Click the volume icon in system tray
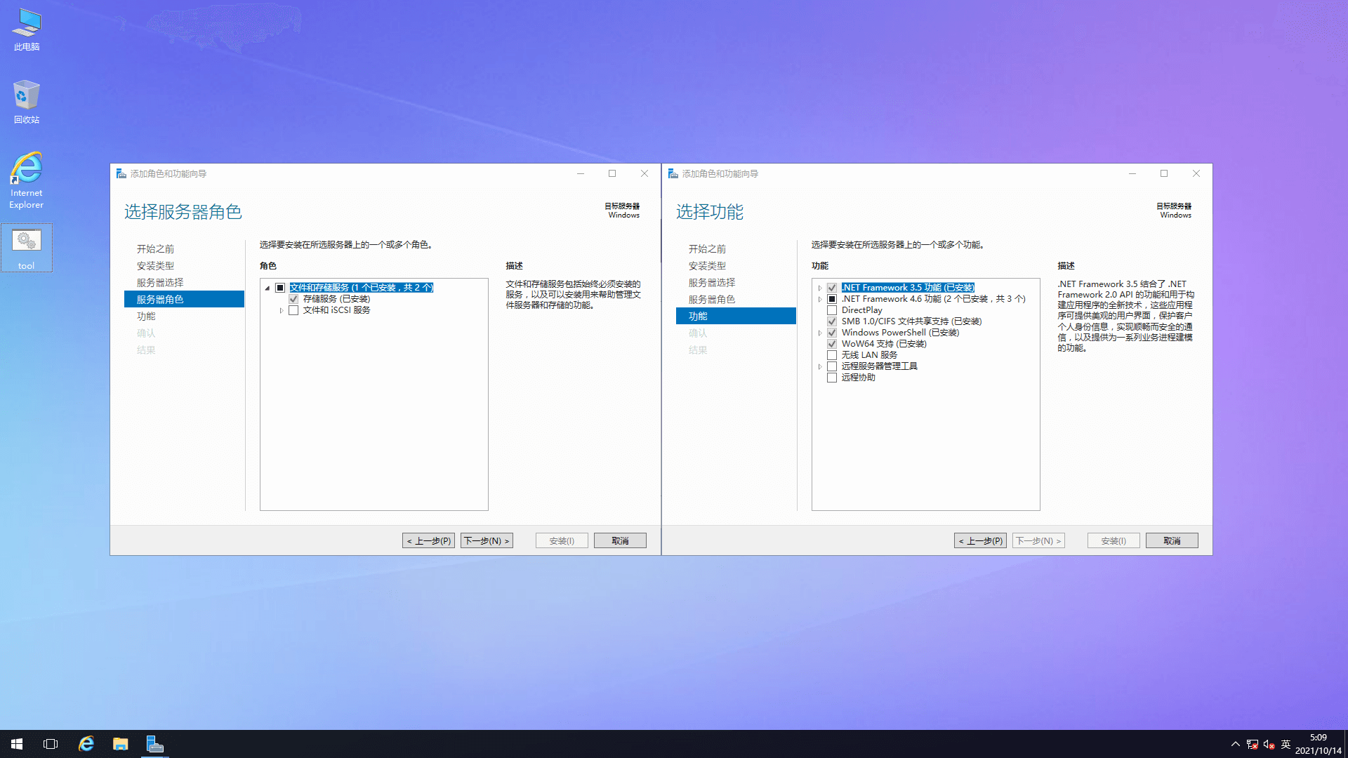 [x=1269, y=745]
